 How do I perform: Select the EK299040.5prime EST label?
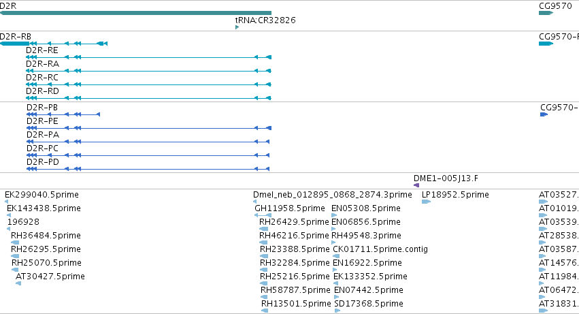42,195
